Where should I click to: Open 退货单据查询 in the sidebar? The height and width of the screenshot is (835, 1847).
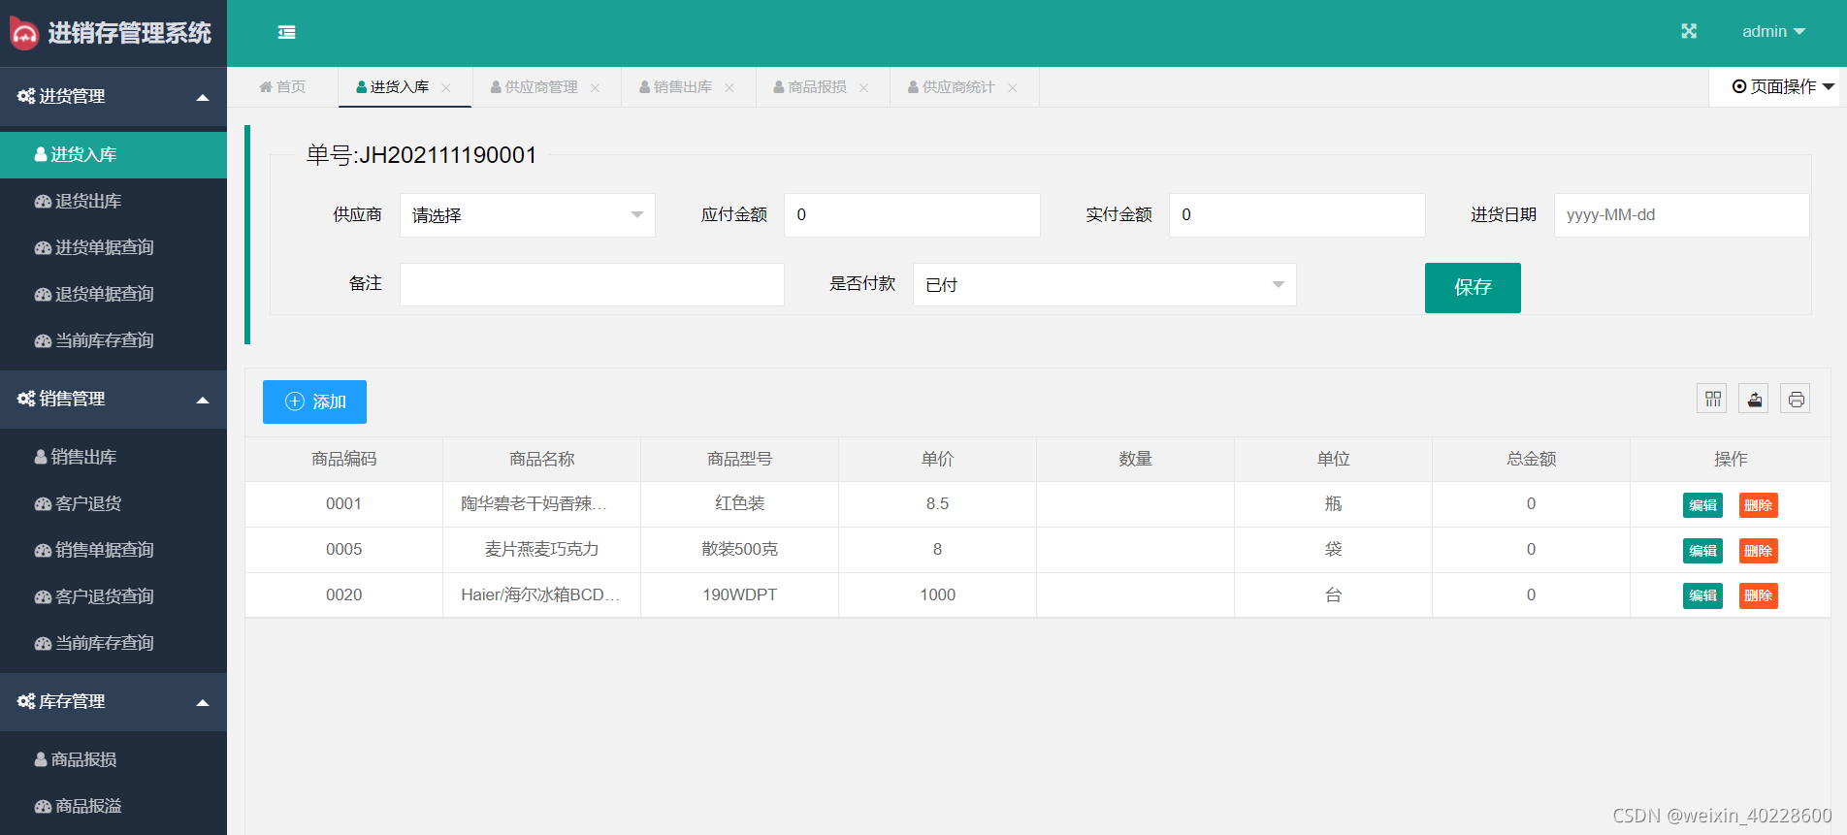pyautogui.click(x=113, y=294)
